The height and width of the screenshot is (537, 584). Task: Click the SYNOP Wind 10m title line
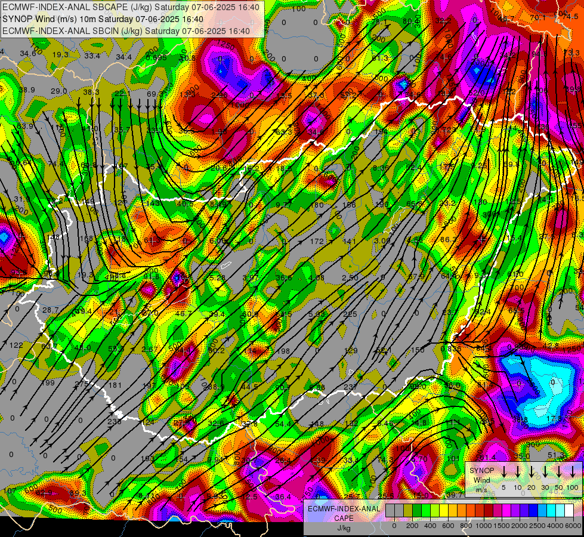103,19
